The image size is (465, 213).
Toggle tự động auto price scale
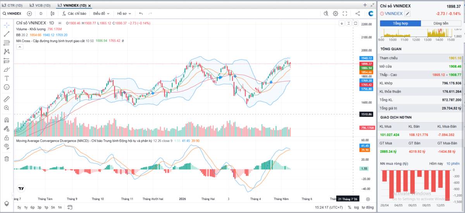click(367, 208)
